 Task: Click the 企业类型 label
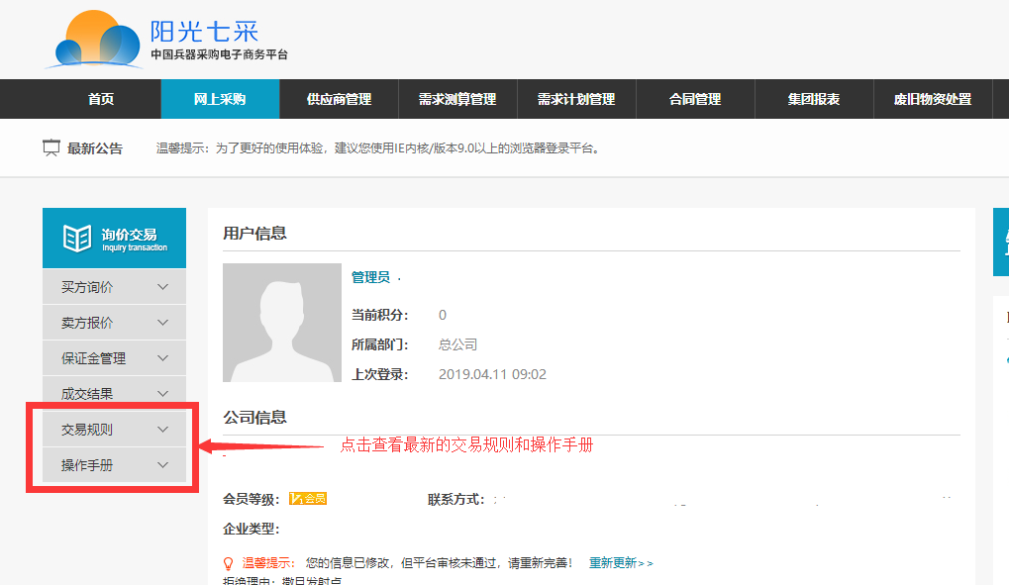click(251, 529)
